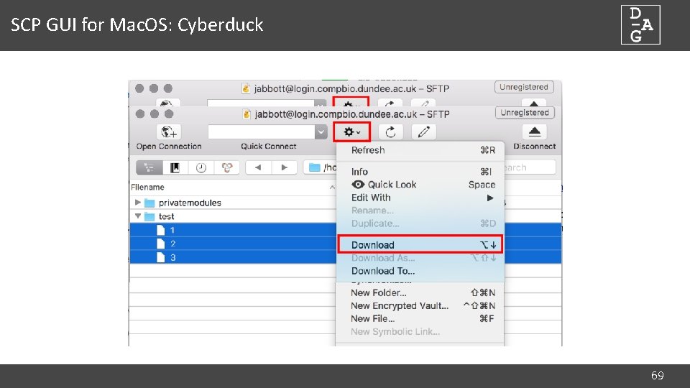Open the path dropdown showing /ho
This screenshot has width=690, height=388.
click(x=321, y=167)
